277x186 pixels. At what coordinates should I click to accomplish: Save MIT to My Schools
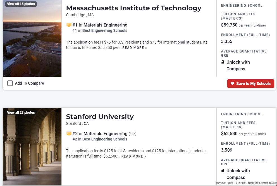click(251, 84)
